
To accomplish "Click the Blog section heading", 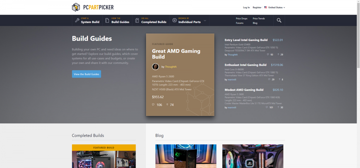I will pos(160,135).
